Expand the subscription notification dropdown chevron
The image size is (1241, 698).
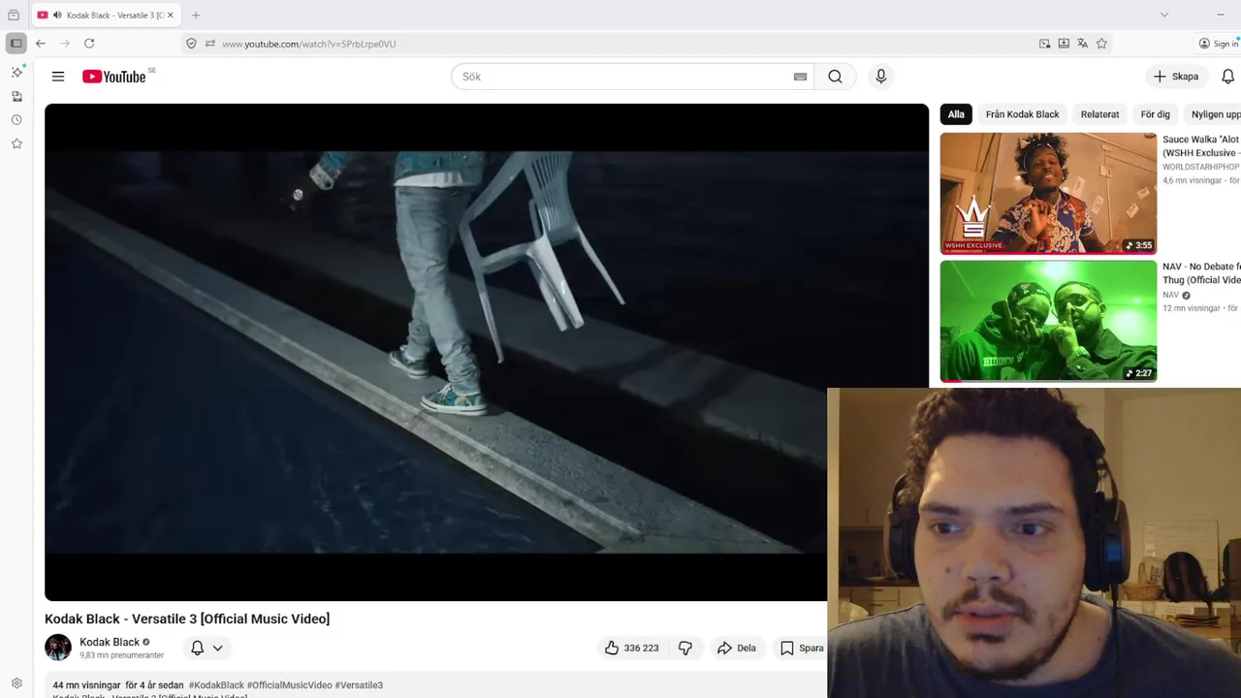click(x=217, y=648)
